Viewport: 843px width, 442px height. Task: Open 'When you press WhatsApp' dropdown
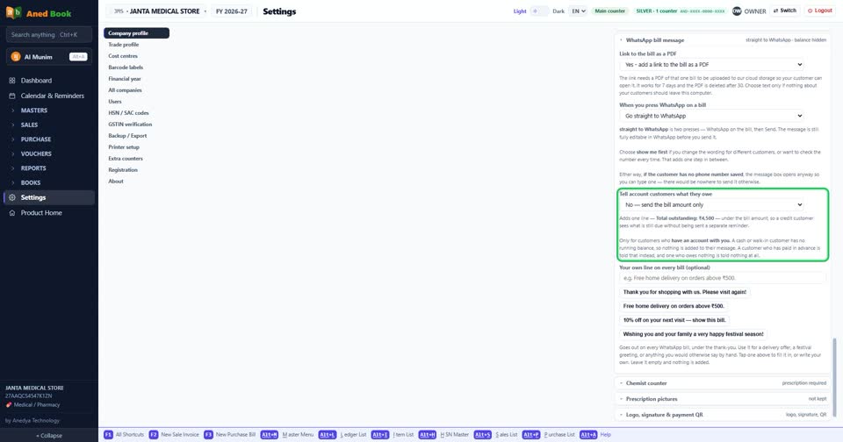coord(713,116)
